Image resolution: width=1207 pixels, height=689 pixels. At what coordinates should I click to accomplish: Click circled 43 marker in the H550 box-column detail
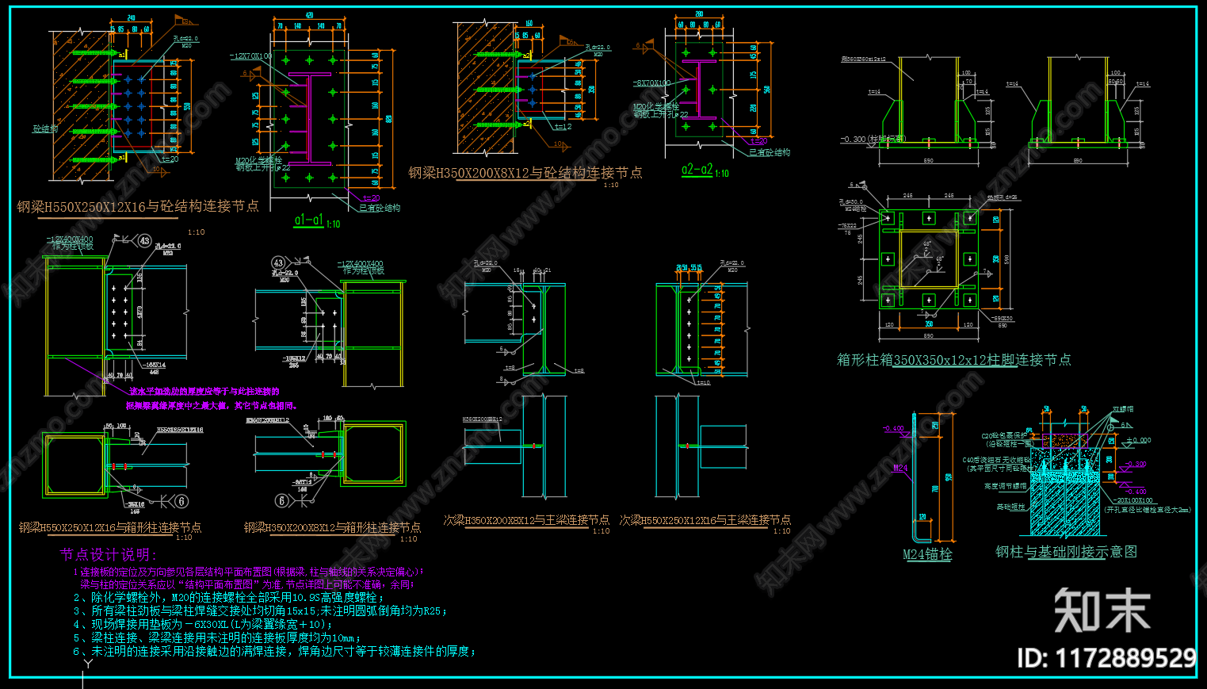(143, 241)
